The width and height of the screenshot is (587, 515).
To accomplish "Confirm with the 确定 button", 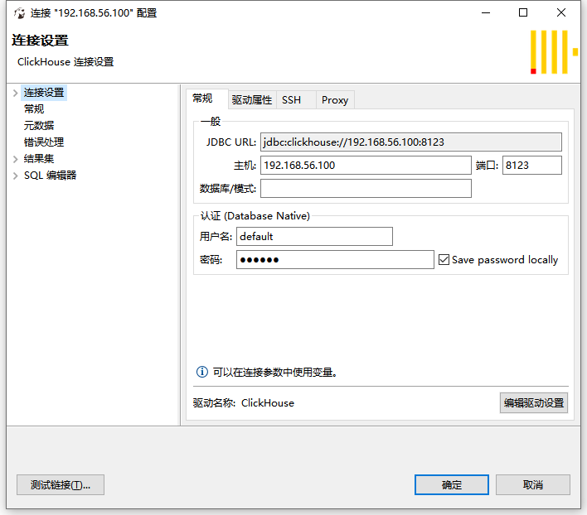I will (x=452, y=484).
